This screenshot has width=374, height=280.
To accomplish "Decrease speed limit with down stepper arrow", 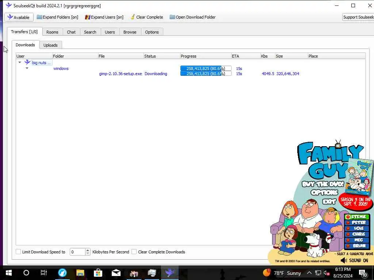I will 88,254.
